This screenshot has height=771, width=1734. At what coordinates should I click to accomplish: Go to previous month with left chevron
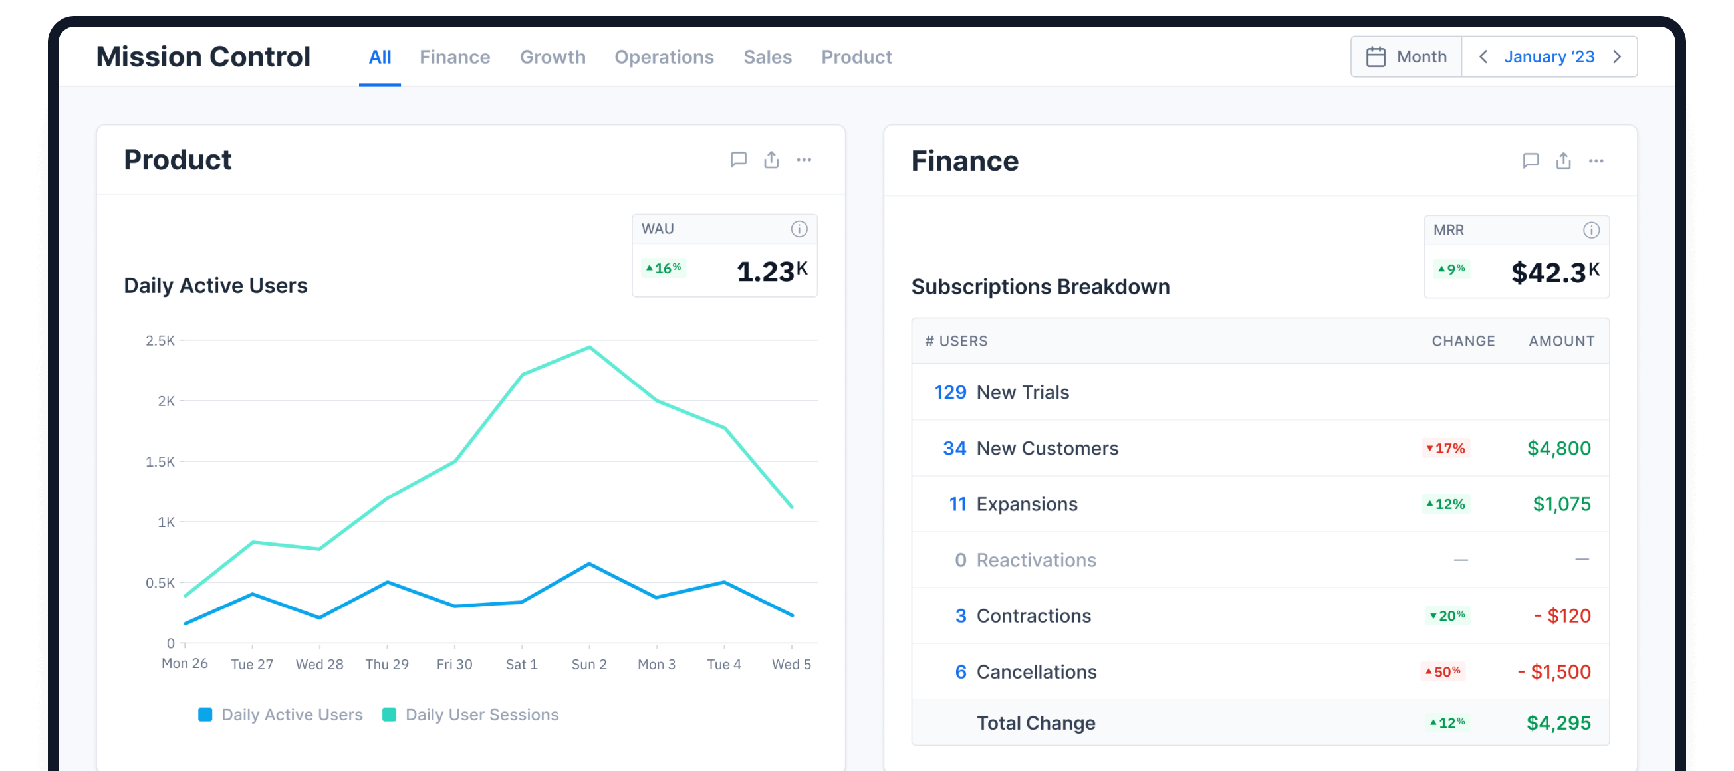pyautogui.click(x=1483, y=56)
